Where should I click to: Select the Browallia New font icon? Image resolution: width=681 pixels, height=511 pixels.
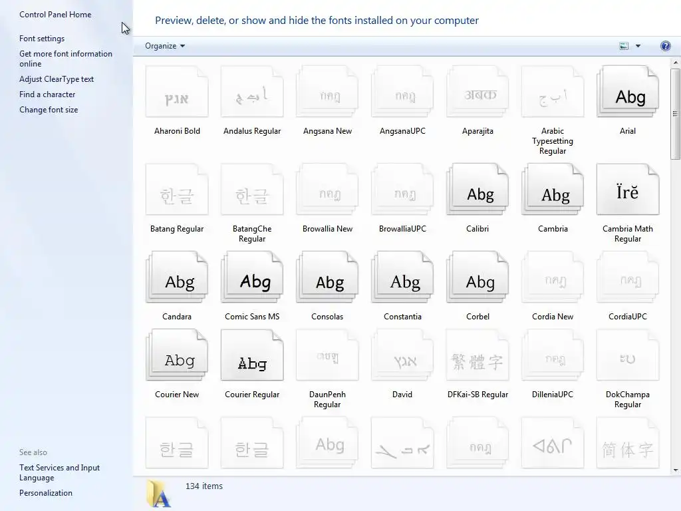point(327,190)
